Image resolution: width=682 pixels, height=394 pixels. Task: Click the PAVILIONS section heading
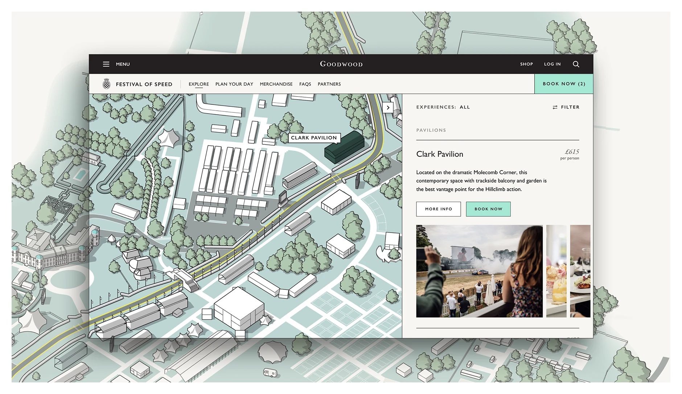431,130
